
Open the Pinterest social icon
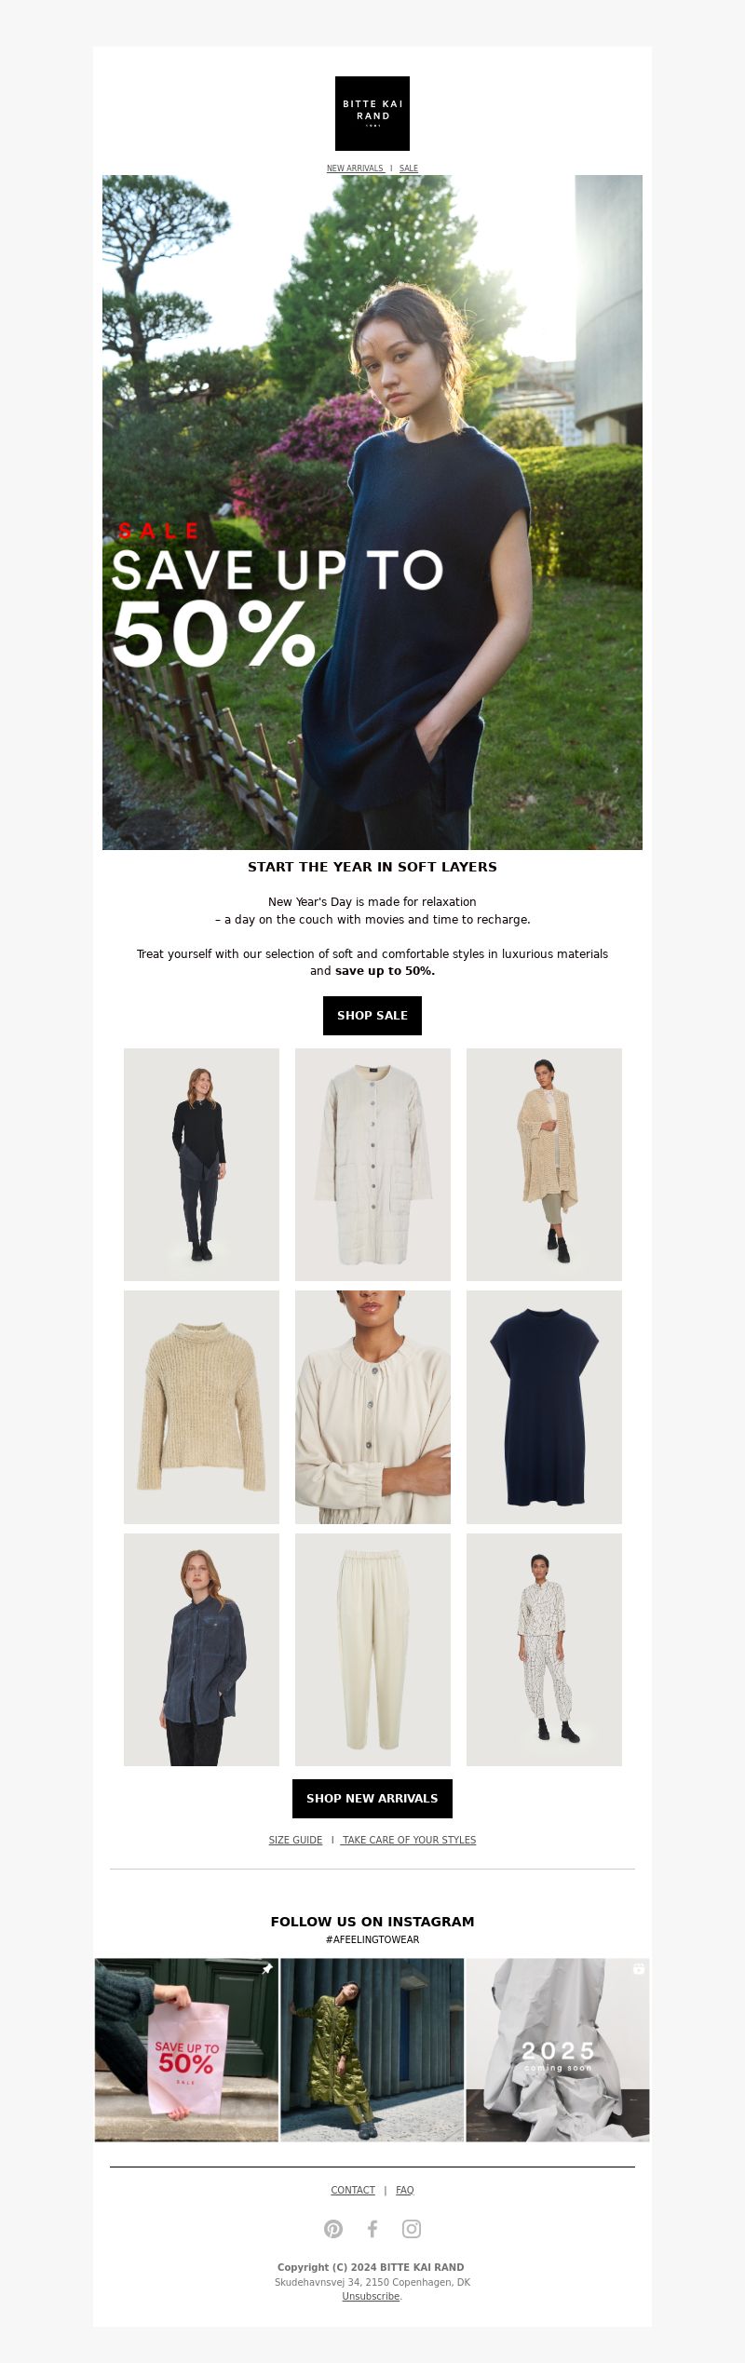[x=333, y=2228]
